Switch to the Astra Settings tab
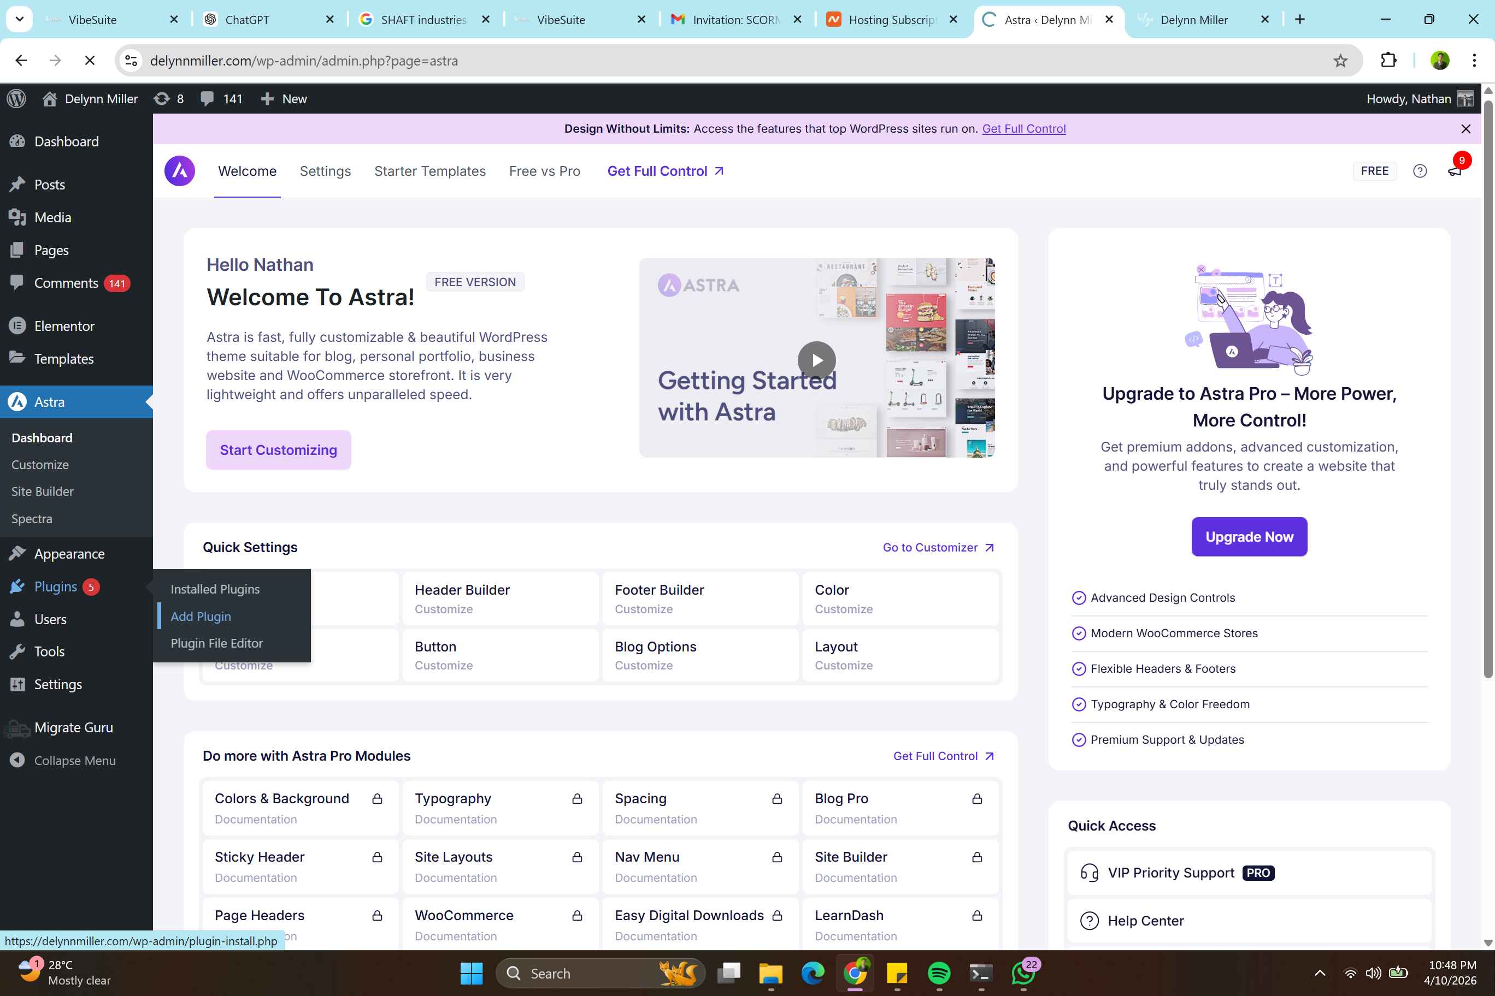The width and height of the screenshot is (1495, 996). click(326, 171)
